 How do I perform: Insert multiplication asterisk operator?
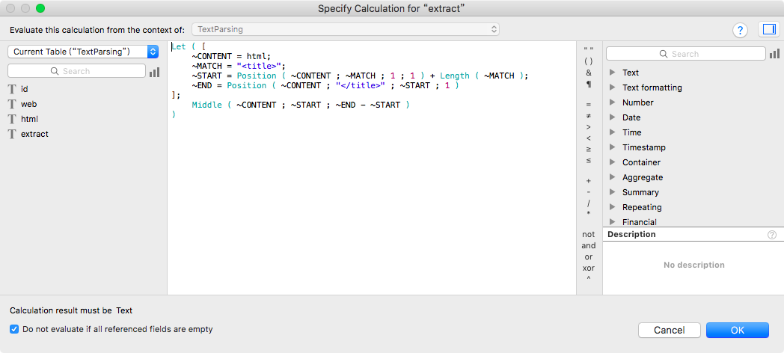[x=589, y=214]
